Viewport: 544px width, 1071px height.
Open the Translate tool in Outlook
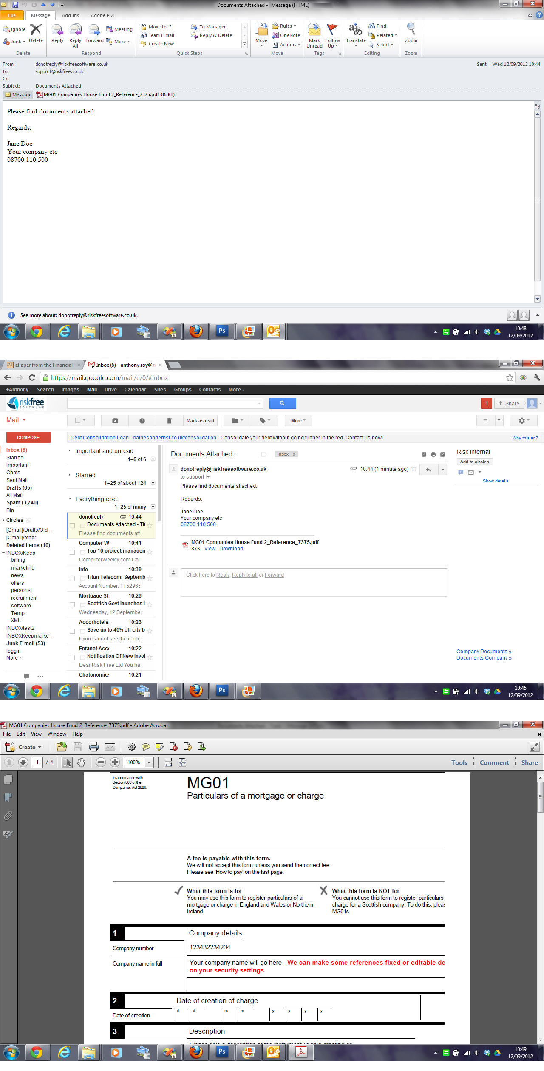[356, 35]
